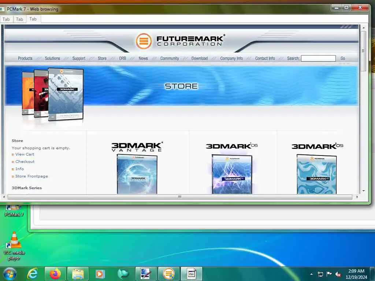Open the PCMark 7 desktop shortcut

click(14, 211)
